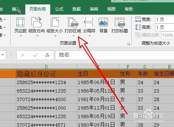Click the Background (背景) picture icon
174x127 pixels.
(x=103, y=22)
